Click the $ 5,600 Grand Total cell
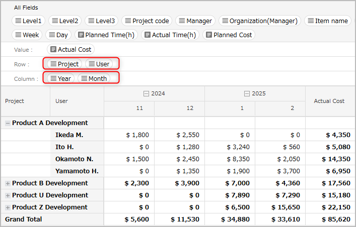Screen dimensions: 356x227 tap(129, 219)
